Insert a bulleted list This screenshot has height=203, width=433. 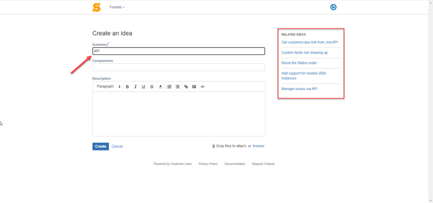coord(177,87)
